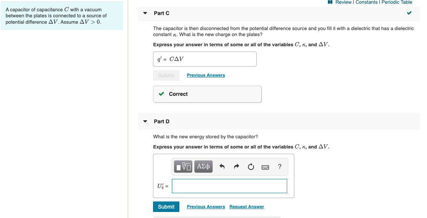The image size is (427, 218).
Task: Reset the answer field
Action: [x=251, y=167]
